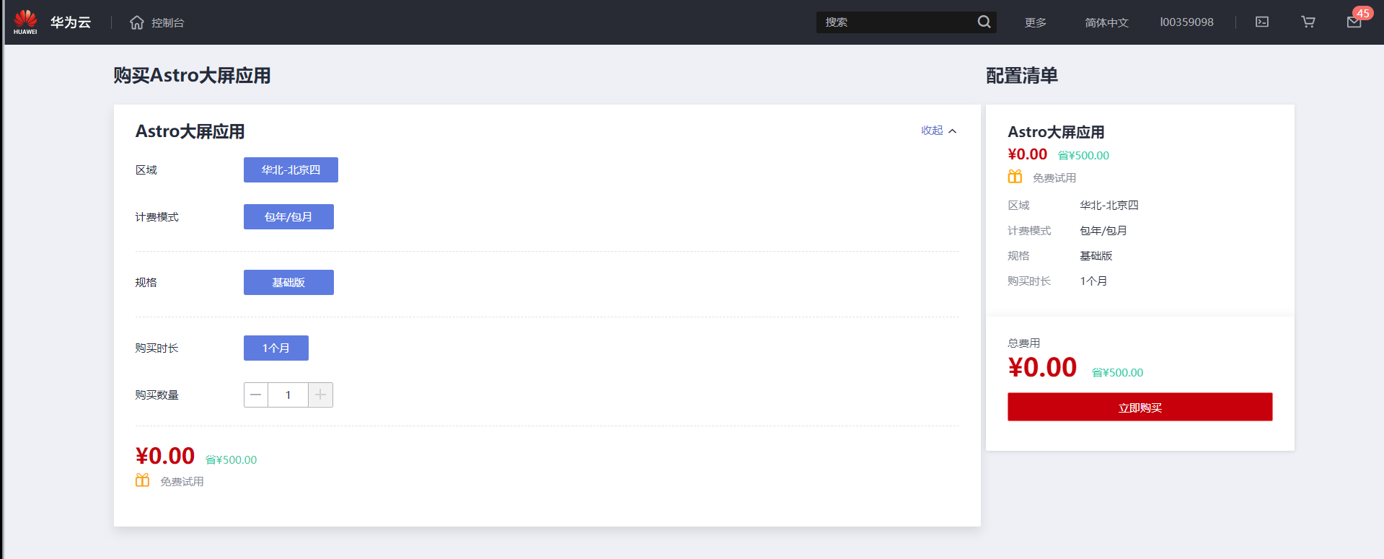
Task: Increase purchase quantity with plus button
Action: tap(320, 395)
